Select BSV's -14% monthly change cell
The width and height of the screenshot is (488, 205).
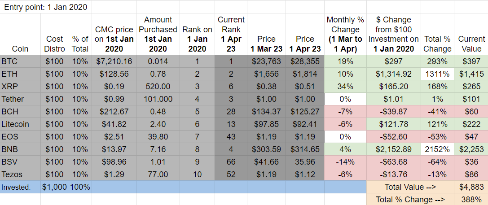(x=345, y=162)
